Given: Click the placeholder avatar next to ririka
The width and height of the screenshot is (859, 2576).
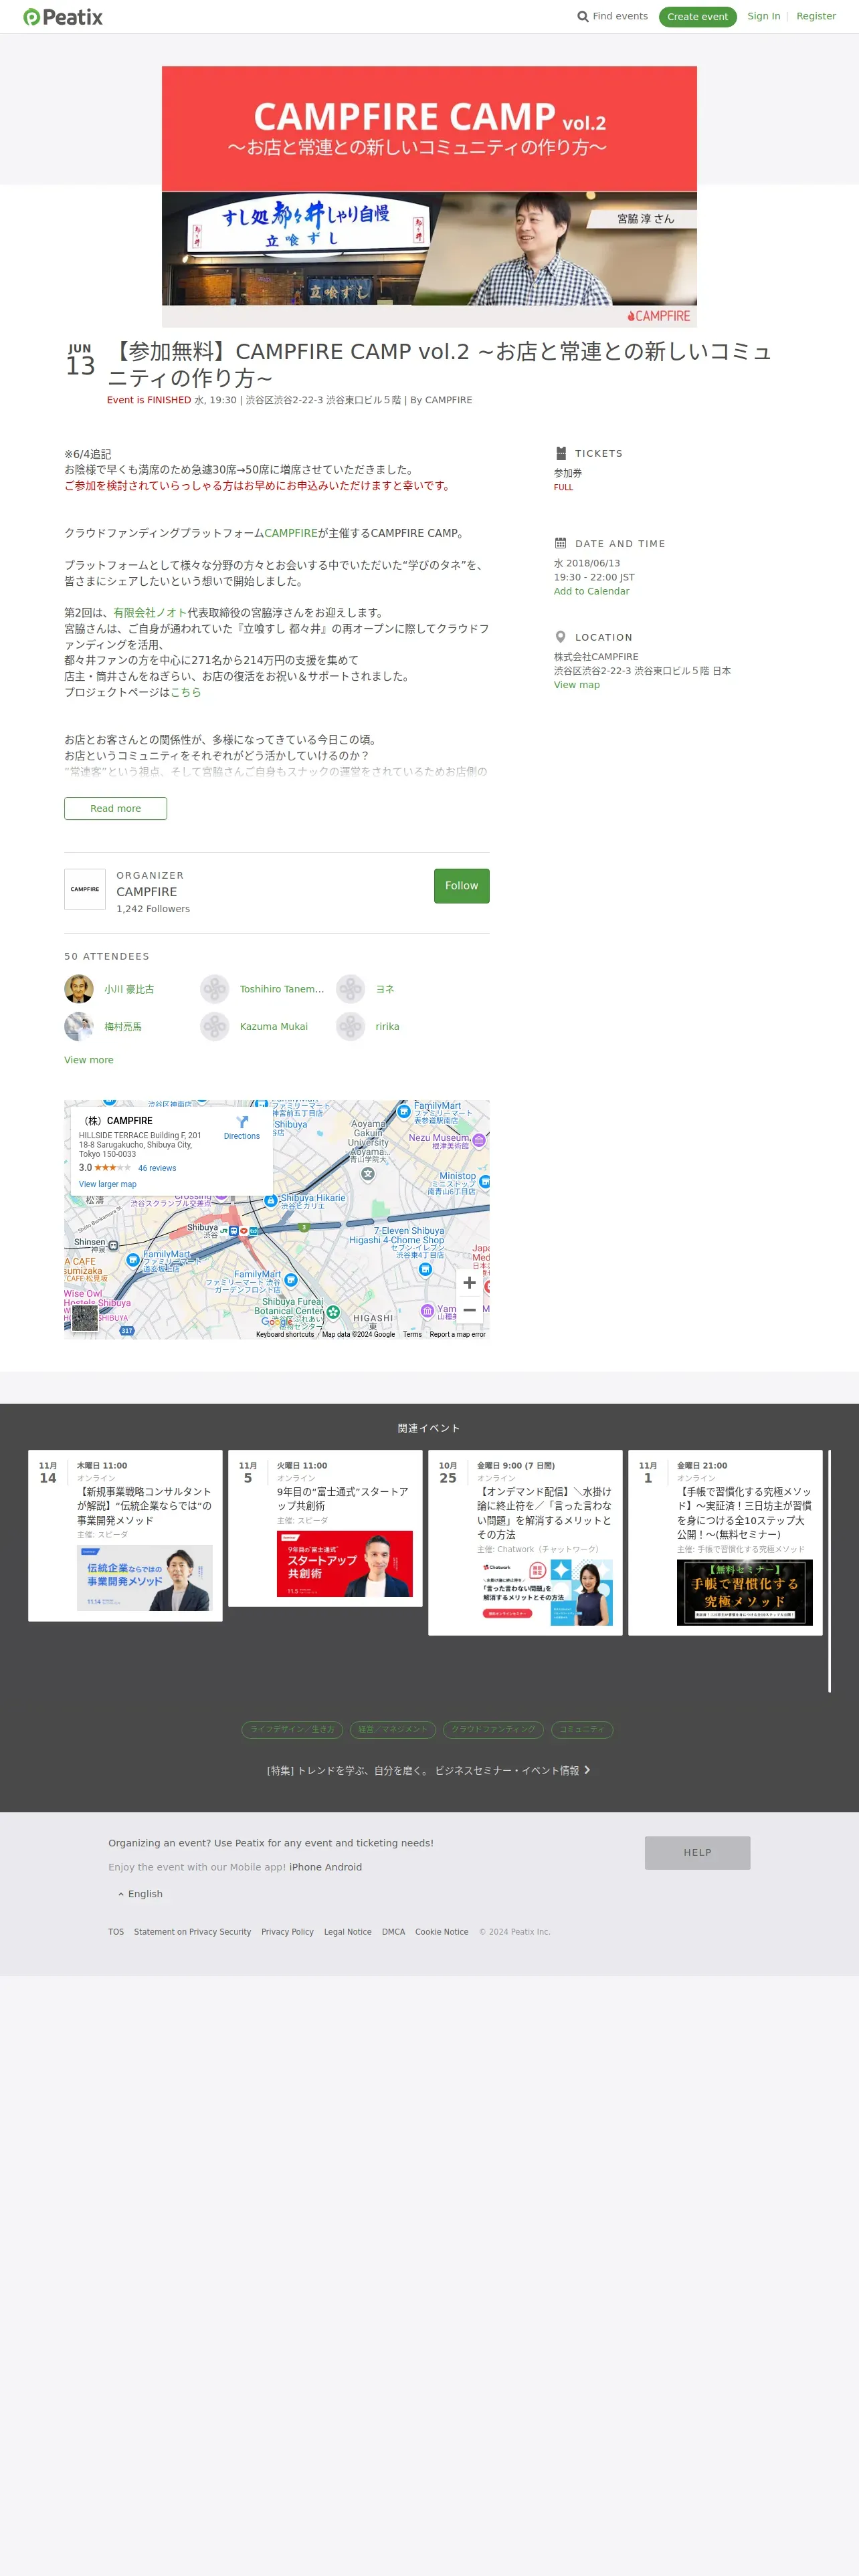Looking at the screenshot, I should tap(350, 1026).
